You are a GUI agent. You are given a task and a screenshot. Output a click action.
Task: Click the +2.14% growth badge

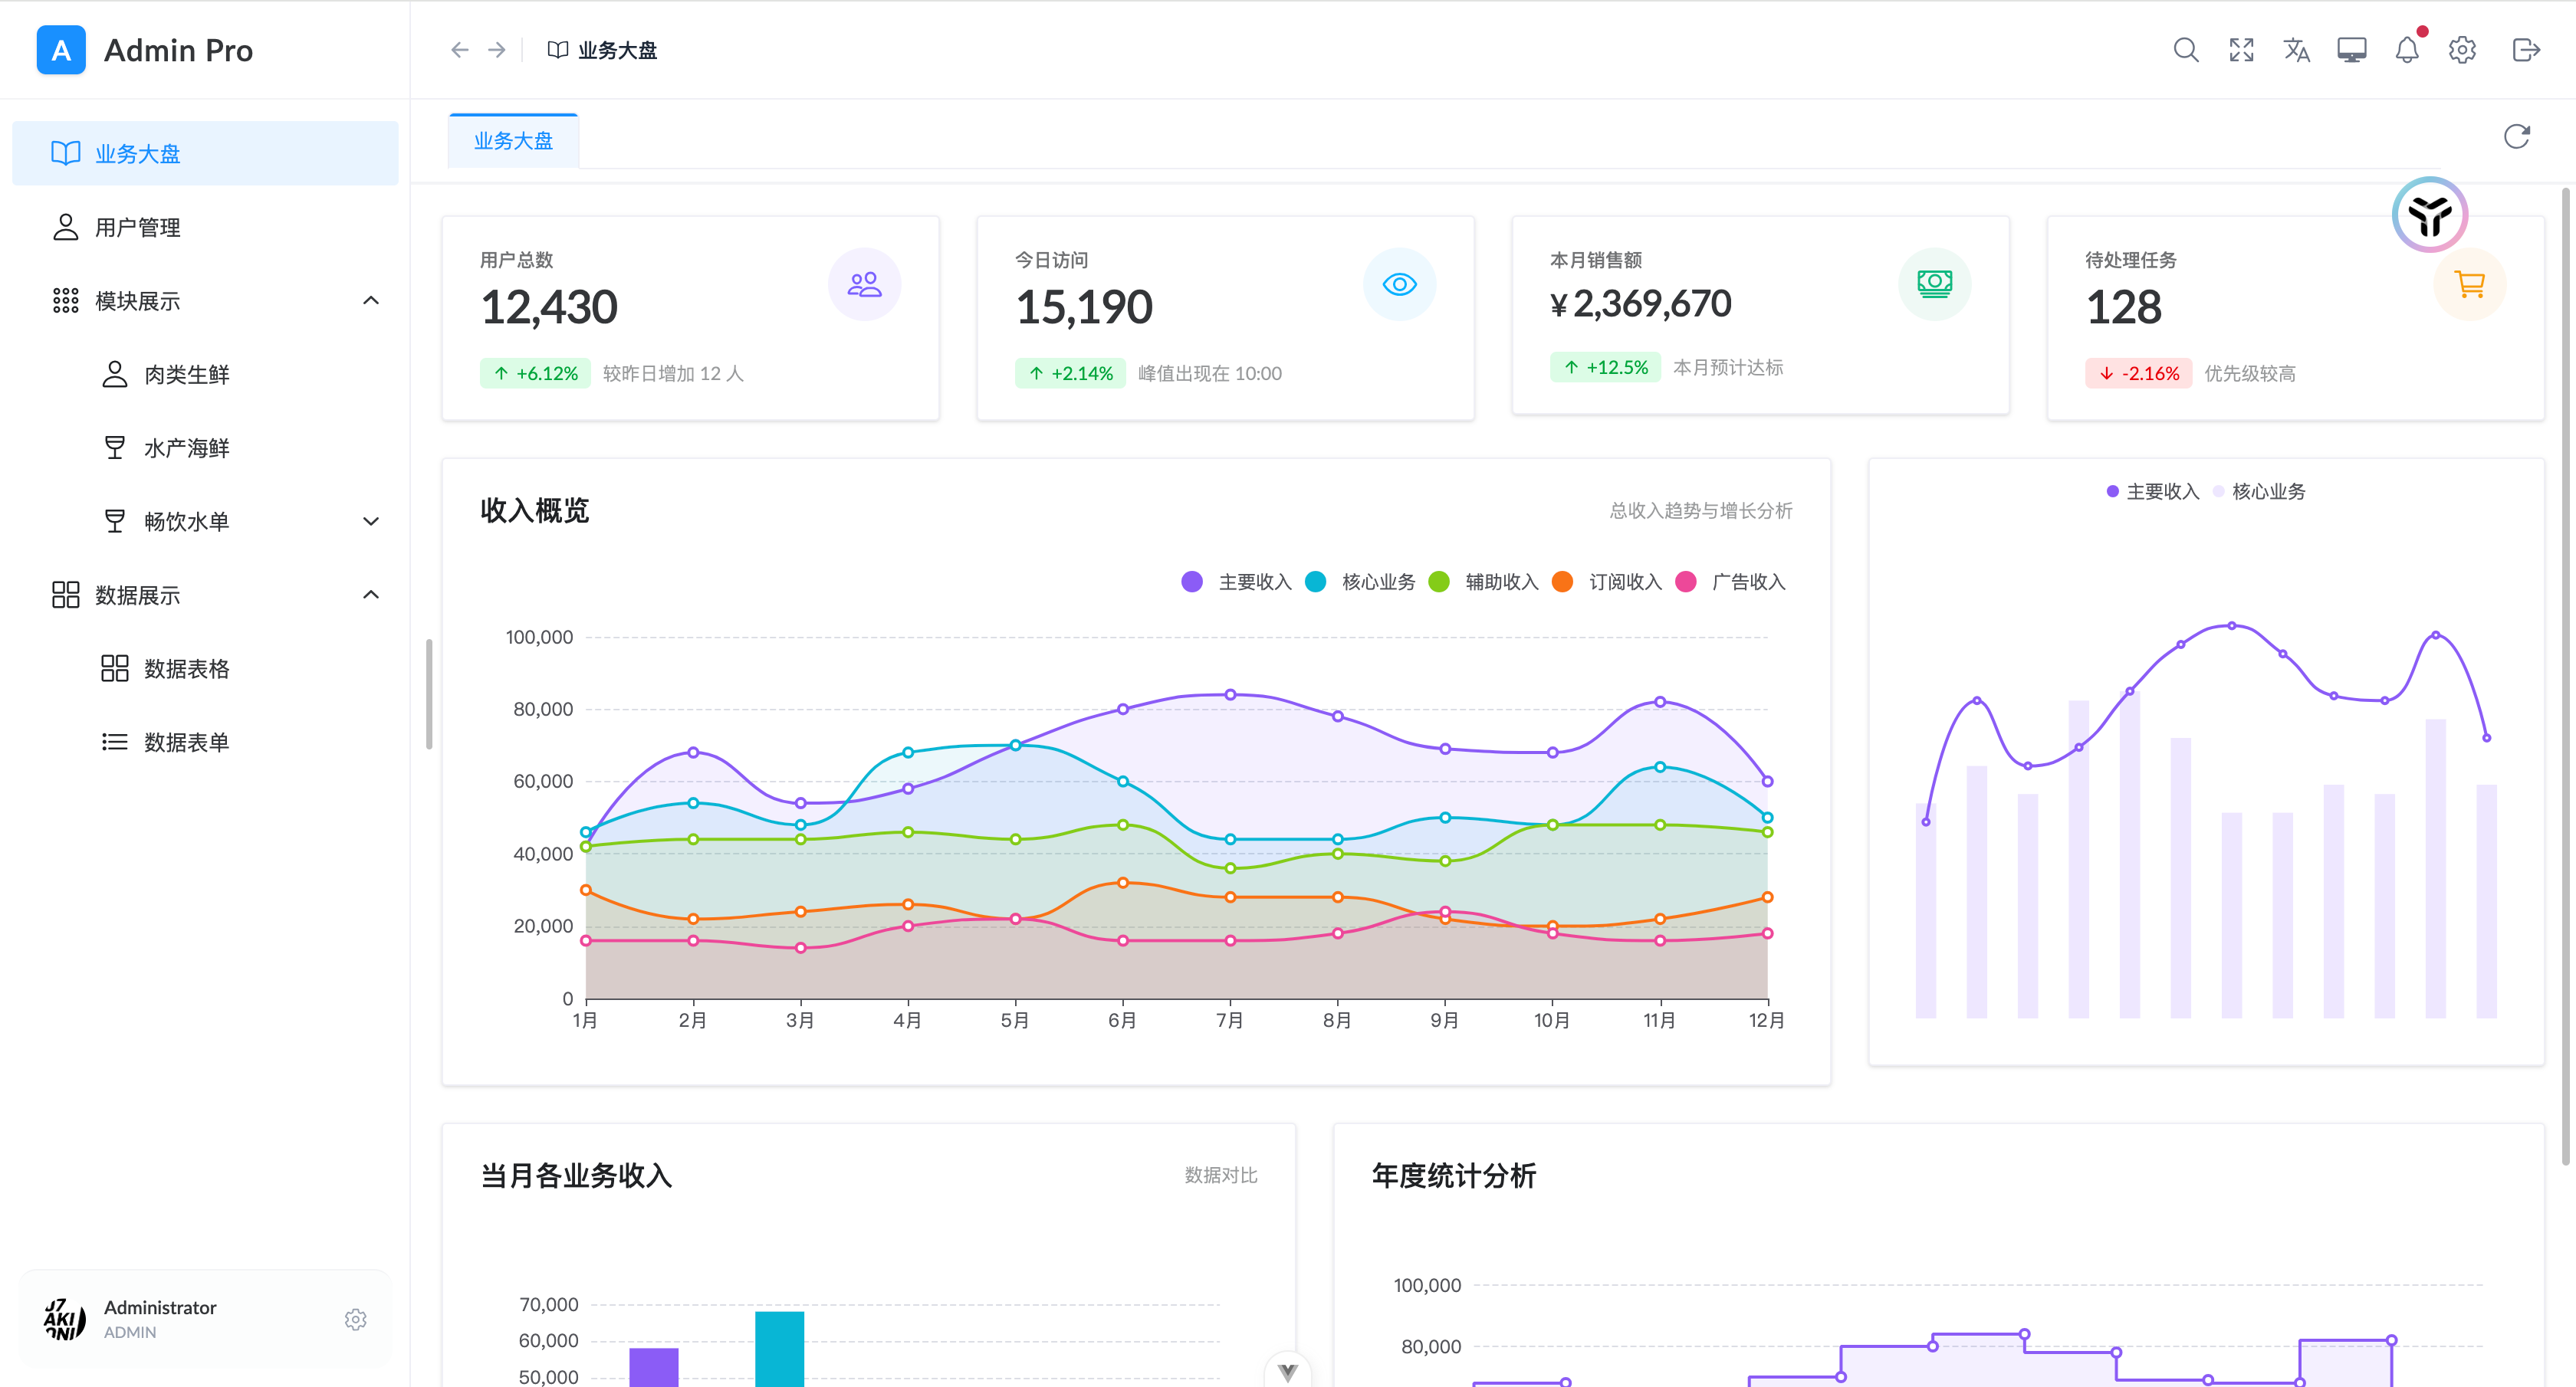[x=1070, y=374]
